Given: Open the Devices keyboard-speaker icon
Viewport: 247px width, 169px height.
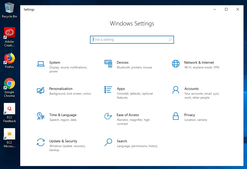Looking at the screenshot, I should (108, 64).
